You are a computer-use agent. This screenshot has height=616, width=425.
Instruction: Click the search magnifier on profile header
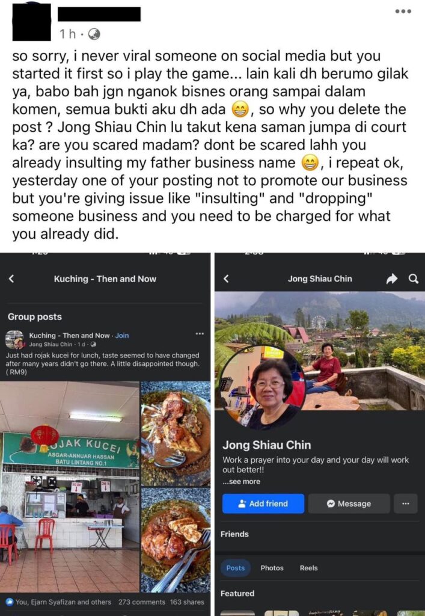[413, 279]
